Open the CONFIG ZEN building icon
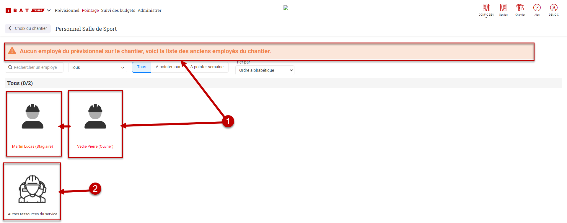Viewport: 567px width, 223px height. [x=486, y=8]
